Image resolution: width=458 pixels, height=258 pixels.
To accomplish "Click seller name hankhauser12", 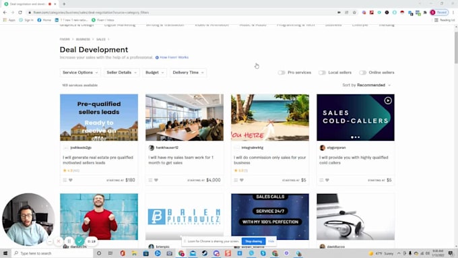I will [x=167, y=148].
